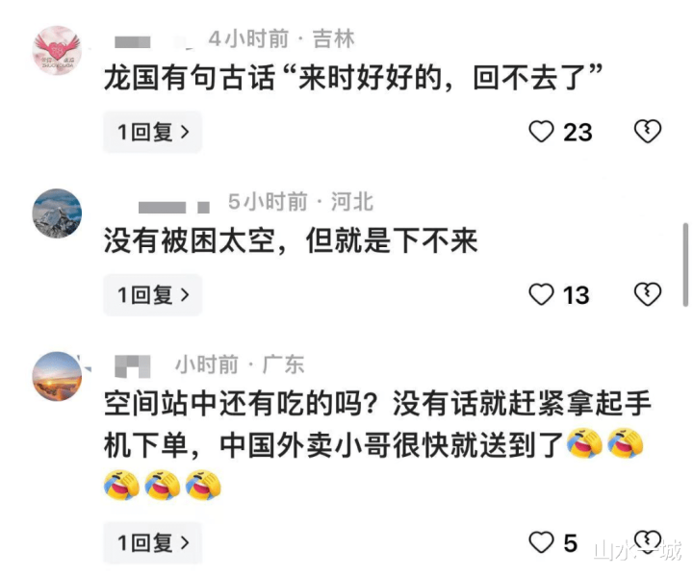Open sunset clouds avatar profile
The image size is (693, 576).
pyautogui.click(x=57, y=376)
